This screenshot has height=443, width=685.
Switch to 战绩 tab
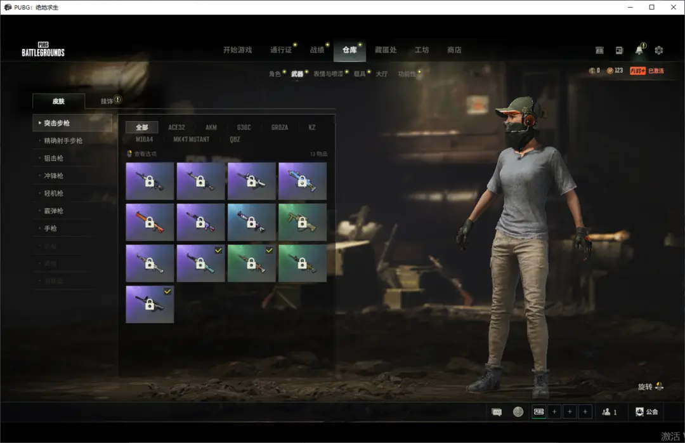tap(317, 50)
